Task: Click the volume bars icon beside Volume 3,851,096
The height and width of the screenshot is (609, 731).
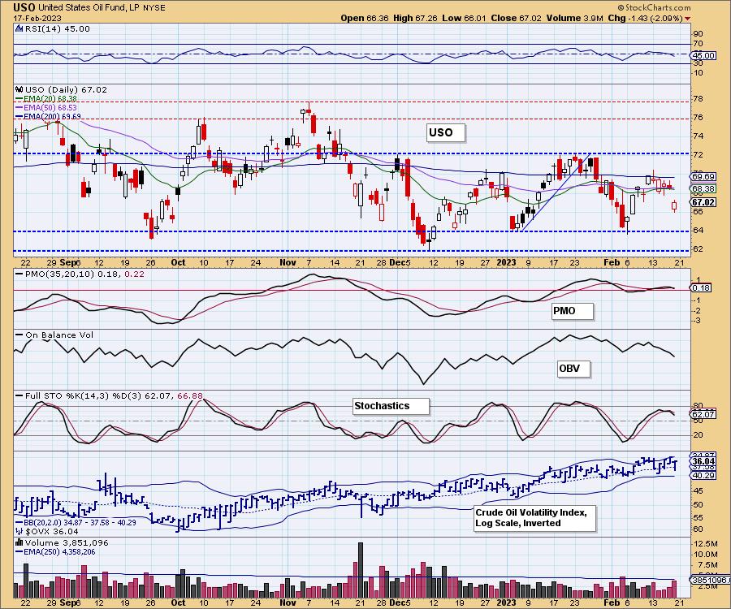Action: [x=19, y=542]
